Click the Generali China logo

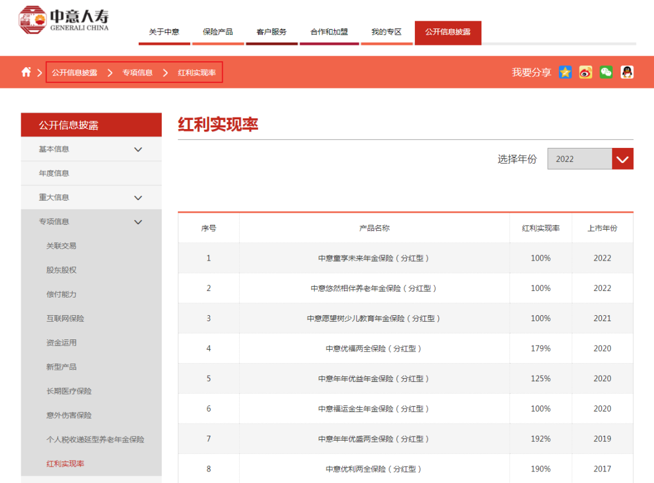64,19
